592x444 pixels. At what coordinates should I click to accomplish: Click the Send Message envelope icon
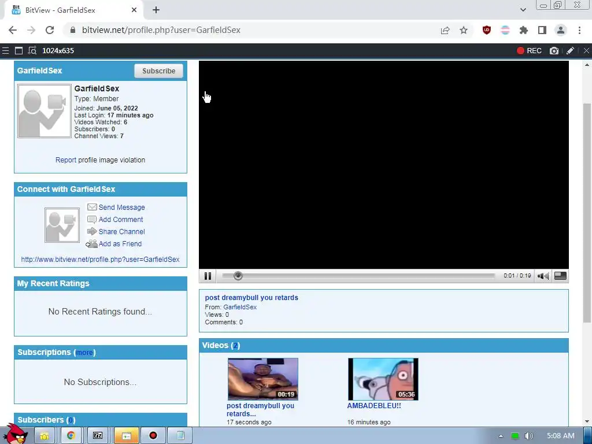click(92, 207)
